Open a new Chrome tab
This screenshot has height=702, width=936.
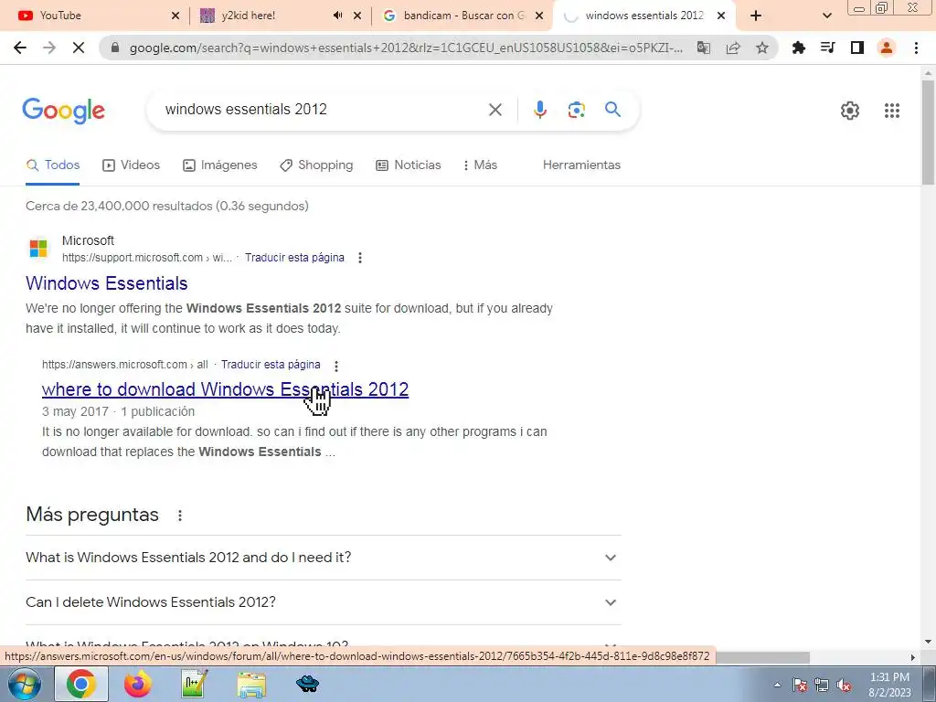coord(756,16)
